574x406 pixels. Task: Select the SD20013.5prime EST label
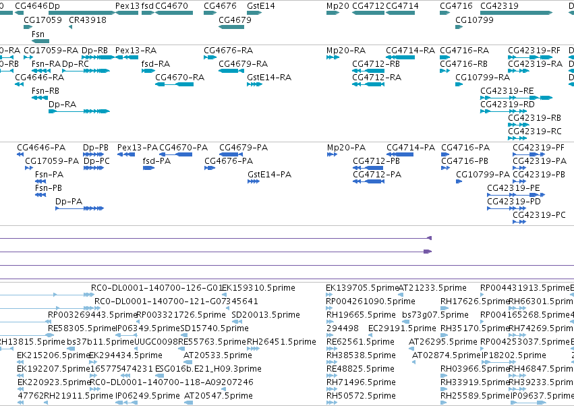[266, 315]
